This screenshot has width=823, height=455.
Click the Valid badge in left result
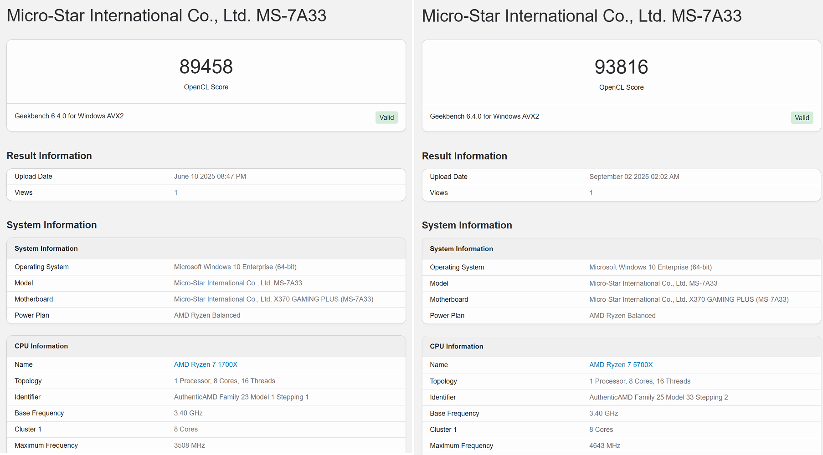pos(386,117)
